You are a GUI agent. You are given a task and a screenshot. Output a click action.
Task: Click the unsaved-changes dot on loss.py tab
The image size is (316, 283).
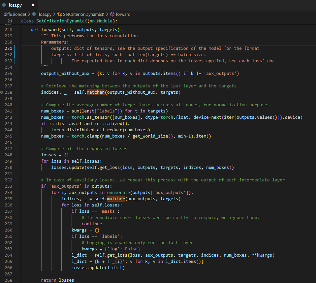point(33,5)
